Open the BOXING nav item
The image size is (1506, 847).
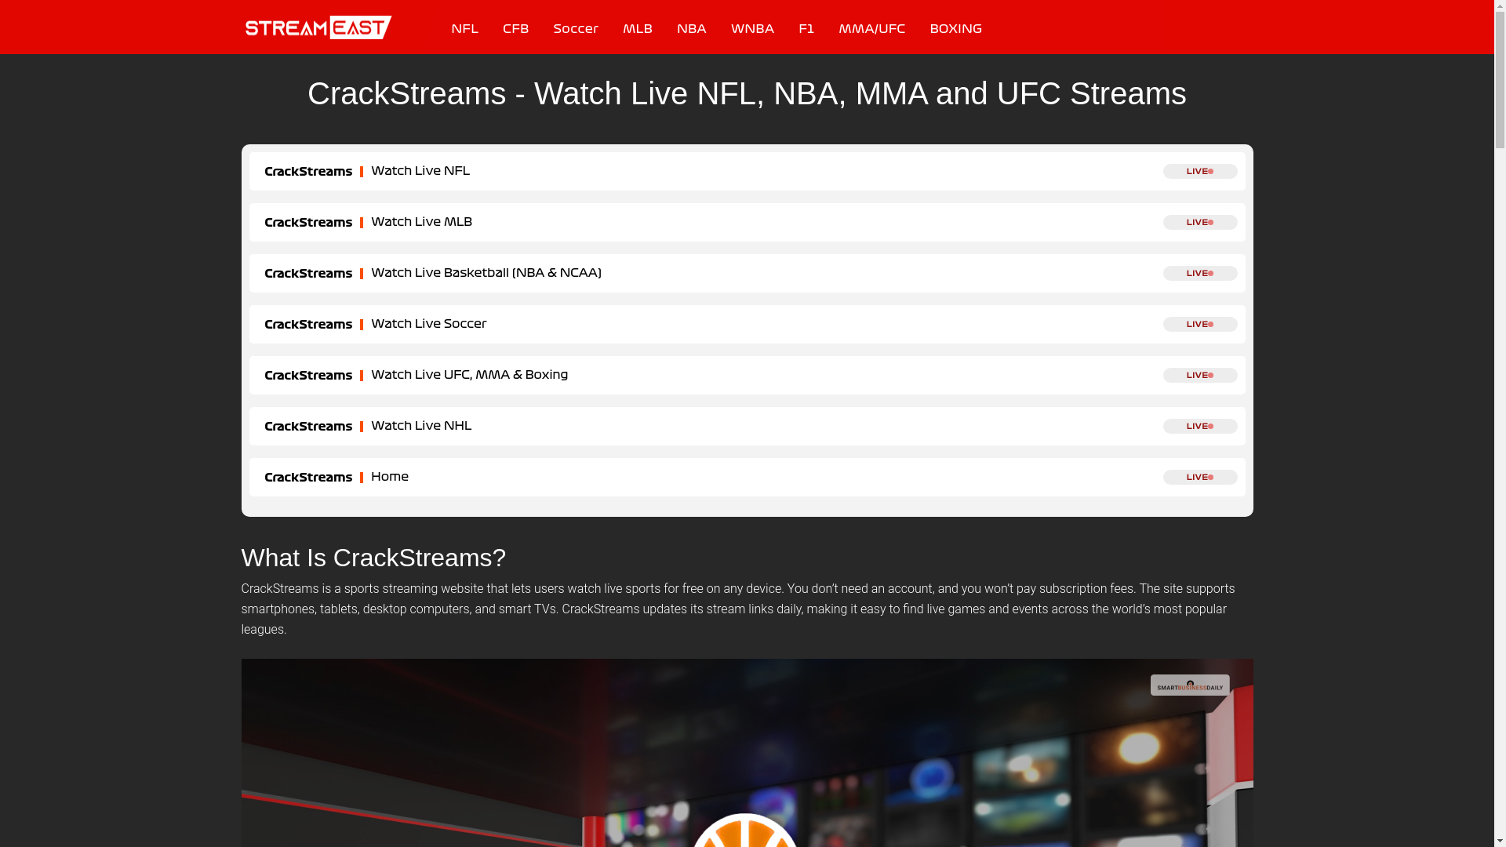(955, 29)
